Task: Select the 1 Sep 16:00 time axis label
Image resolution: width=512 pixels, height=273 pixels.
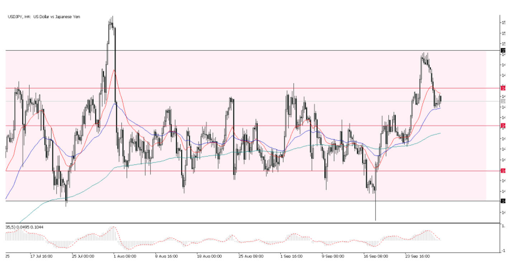Action: tap(292, 256)
